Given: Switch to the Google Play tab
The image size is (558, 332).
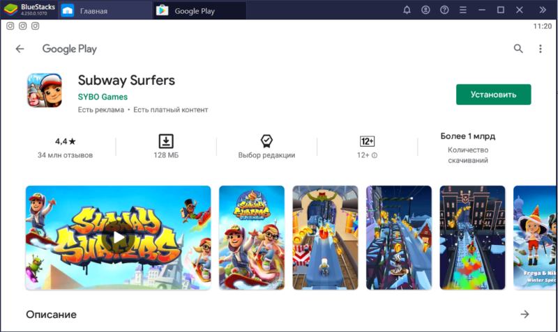Looking at the screenshot, I should (199, 10).
